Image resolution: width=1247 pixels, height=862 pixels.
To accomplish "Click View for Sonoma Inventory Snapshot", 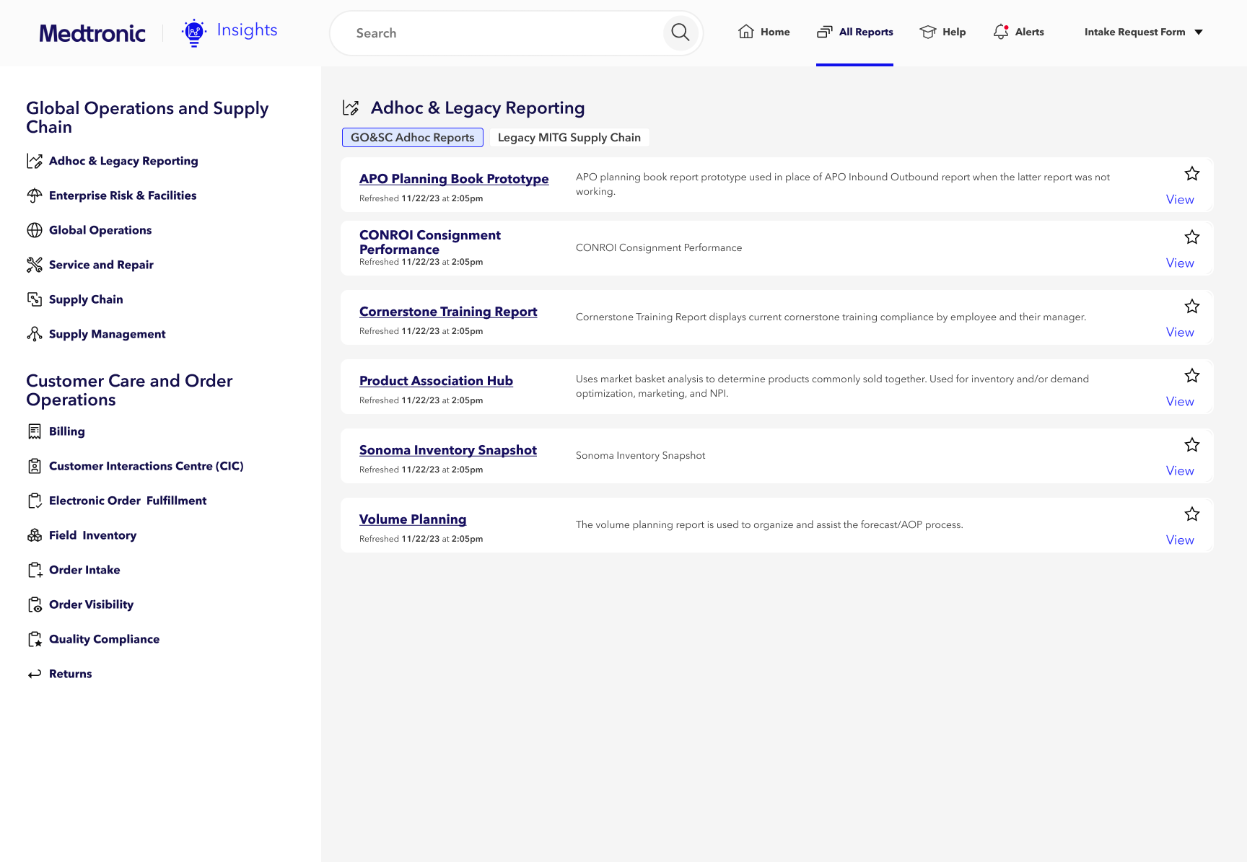I will 1180,471.
